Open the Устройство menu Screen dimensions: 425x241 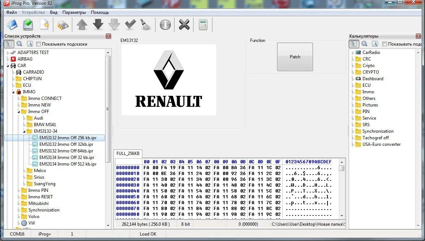pyautogui.click(x=33, y=12)
